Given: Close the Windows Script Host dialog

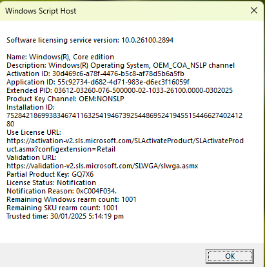Looking at the screenshot, I should click(254, 10).
